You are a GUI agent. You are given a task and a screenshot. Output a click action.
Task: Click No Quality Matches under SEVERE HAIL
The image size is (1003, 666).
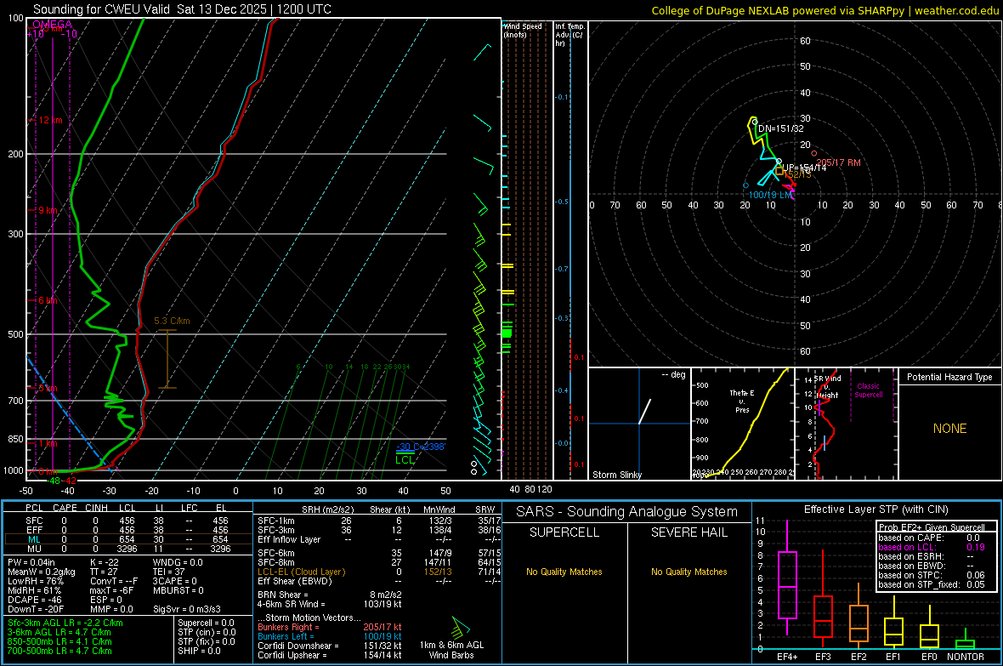[x=688, y=572]
